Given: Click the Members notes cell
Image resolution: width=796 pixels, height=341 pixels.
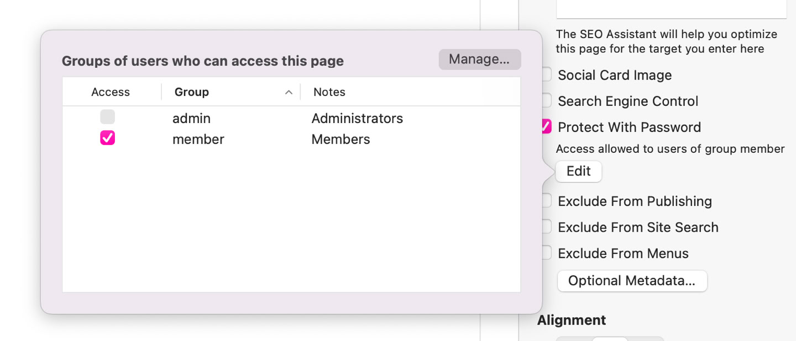Looking at the screenshot, I should click(341, 139).
